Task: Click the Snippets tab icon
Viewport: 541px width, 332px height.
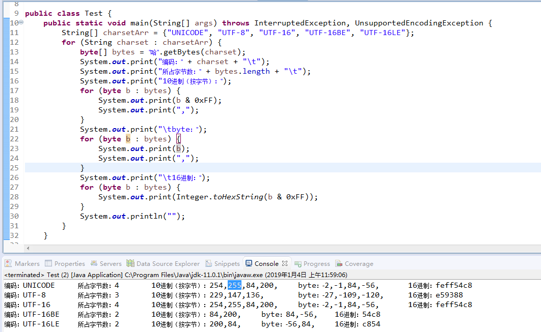Action: (209, 263)
